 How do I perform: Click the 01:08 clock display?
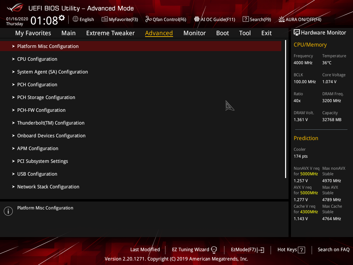coord(44,21)
